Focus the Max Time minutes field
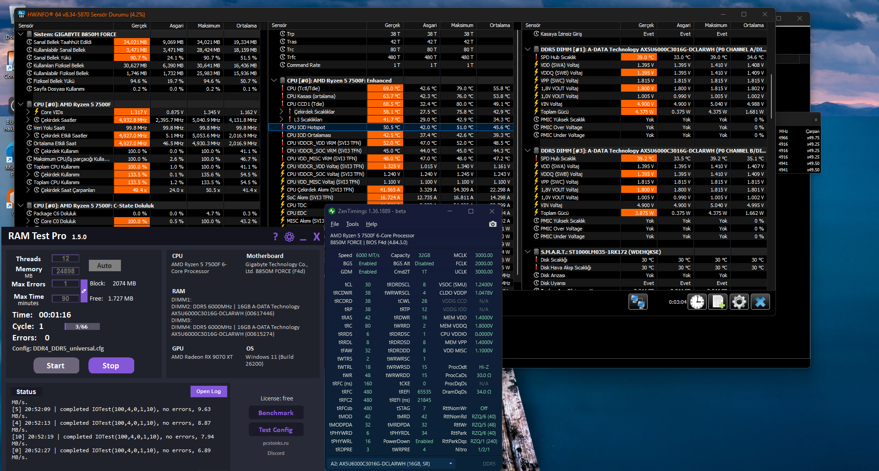 pos(66,299)
